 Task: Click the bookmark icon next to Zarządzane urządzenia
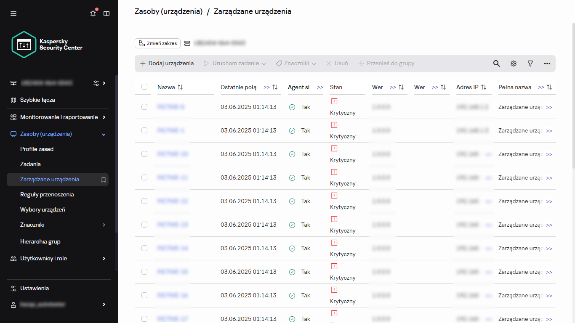103,179
